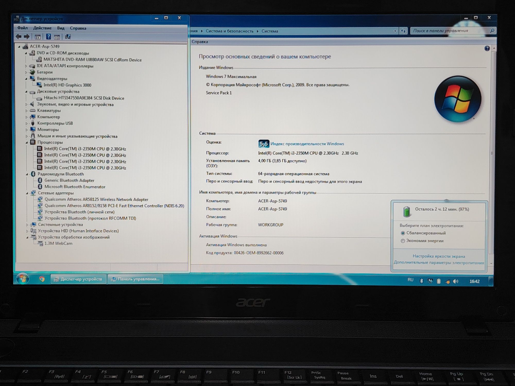Image resolution: width=515 pixels, height=386 pixels.
Task: Click the Back arrow in Device Manager toolbar
Action: click(x=19, y=37)
